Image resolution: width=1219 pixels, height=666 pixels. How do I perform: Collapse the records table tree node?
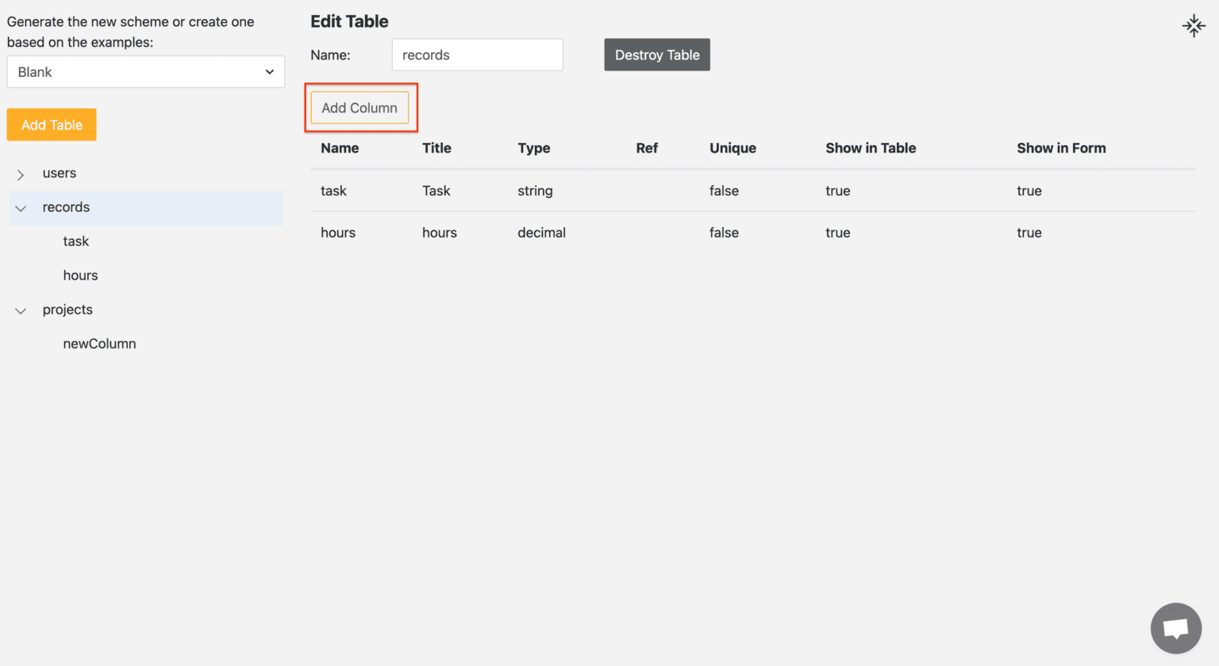(21, 208)
